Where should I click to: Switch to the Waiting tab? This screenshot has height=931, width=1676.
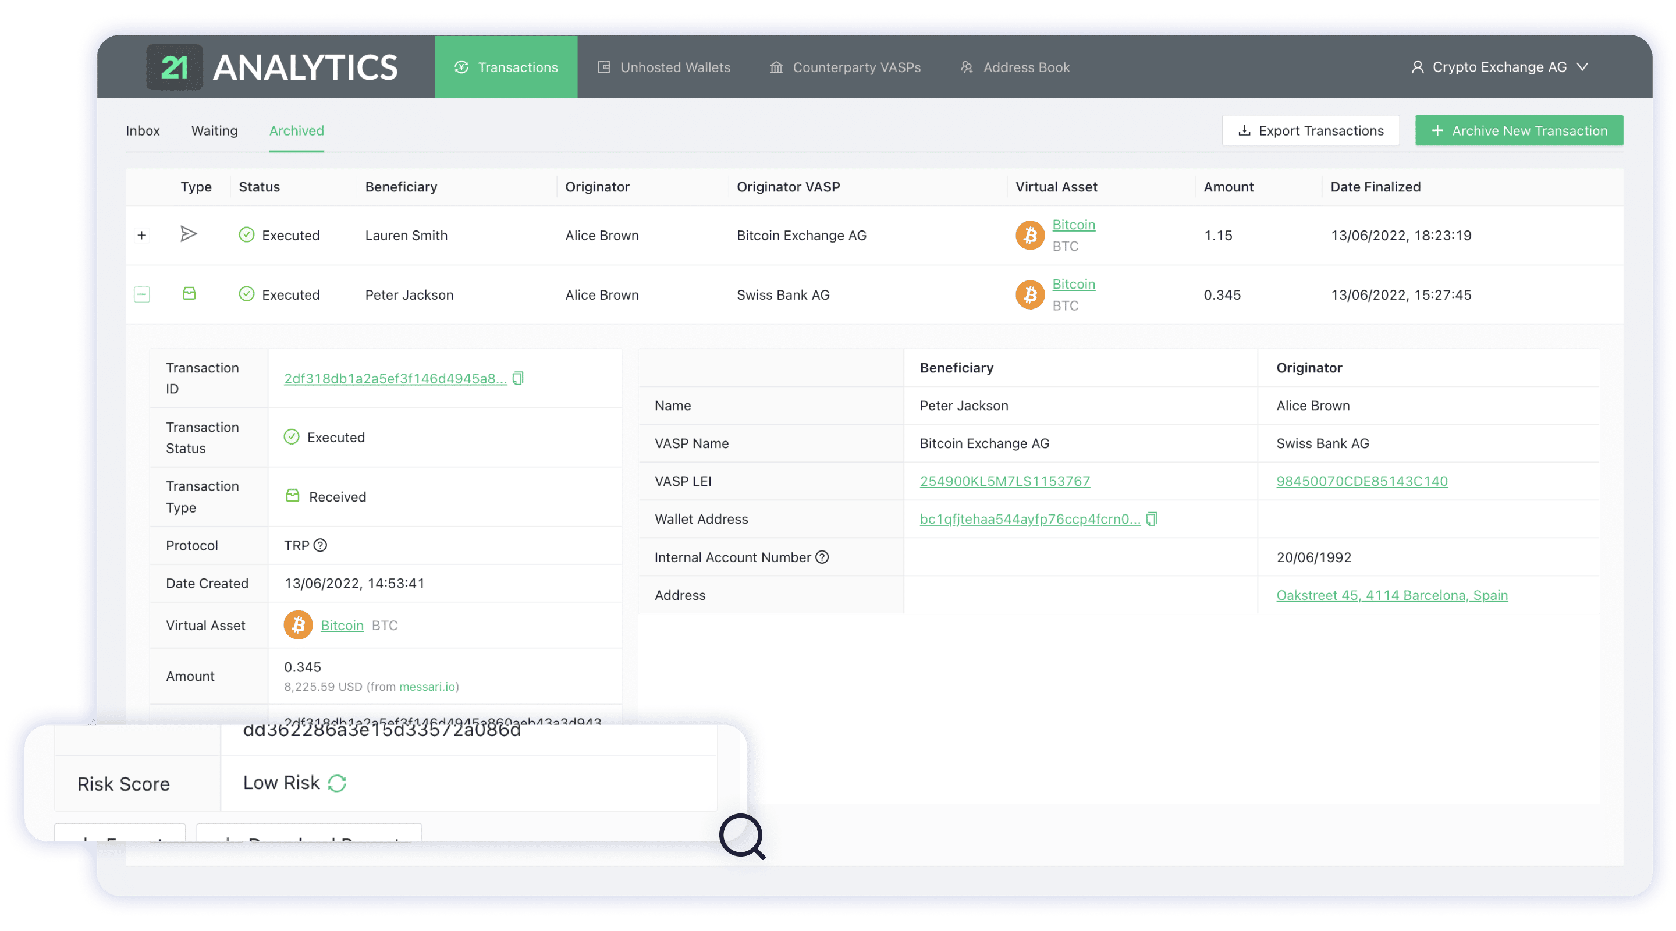pos(214,130)
